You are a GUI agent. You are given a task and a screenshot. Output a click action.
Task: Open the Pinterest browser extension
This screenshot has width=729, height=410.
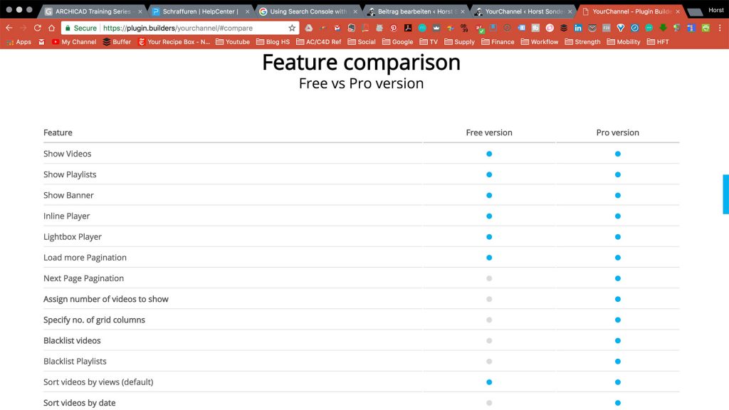pyautogui.click(x=393, y=27)
